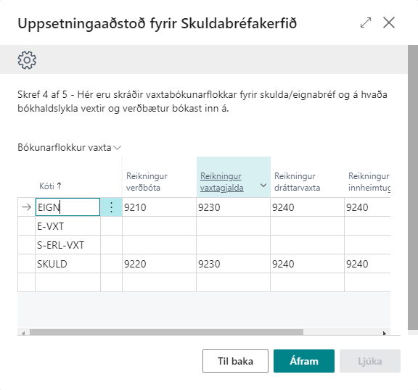Click the horizontal scrollbar thumb in grid

(x=166, y=332)
